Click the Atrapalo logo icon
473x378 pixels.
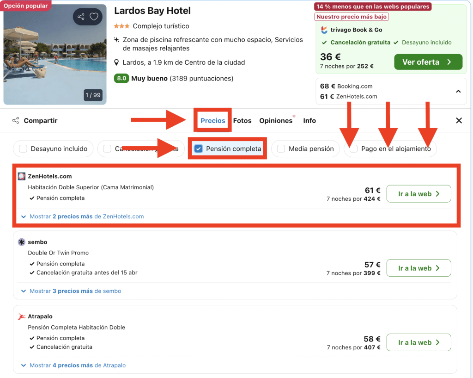tap(21, 316)
